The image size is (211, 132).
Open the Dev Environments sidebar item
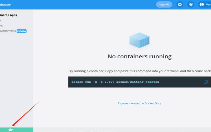[8, 31]
